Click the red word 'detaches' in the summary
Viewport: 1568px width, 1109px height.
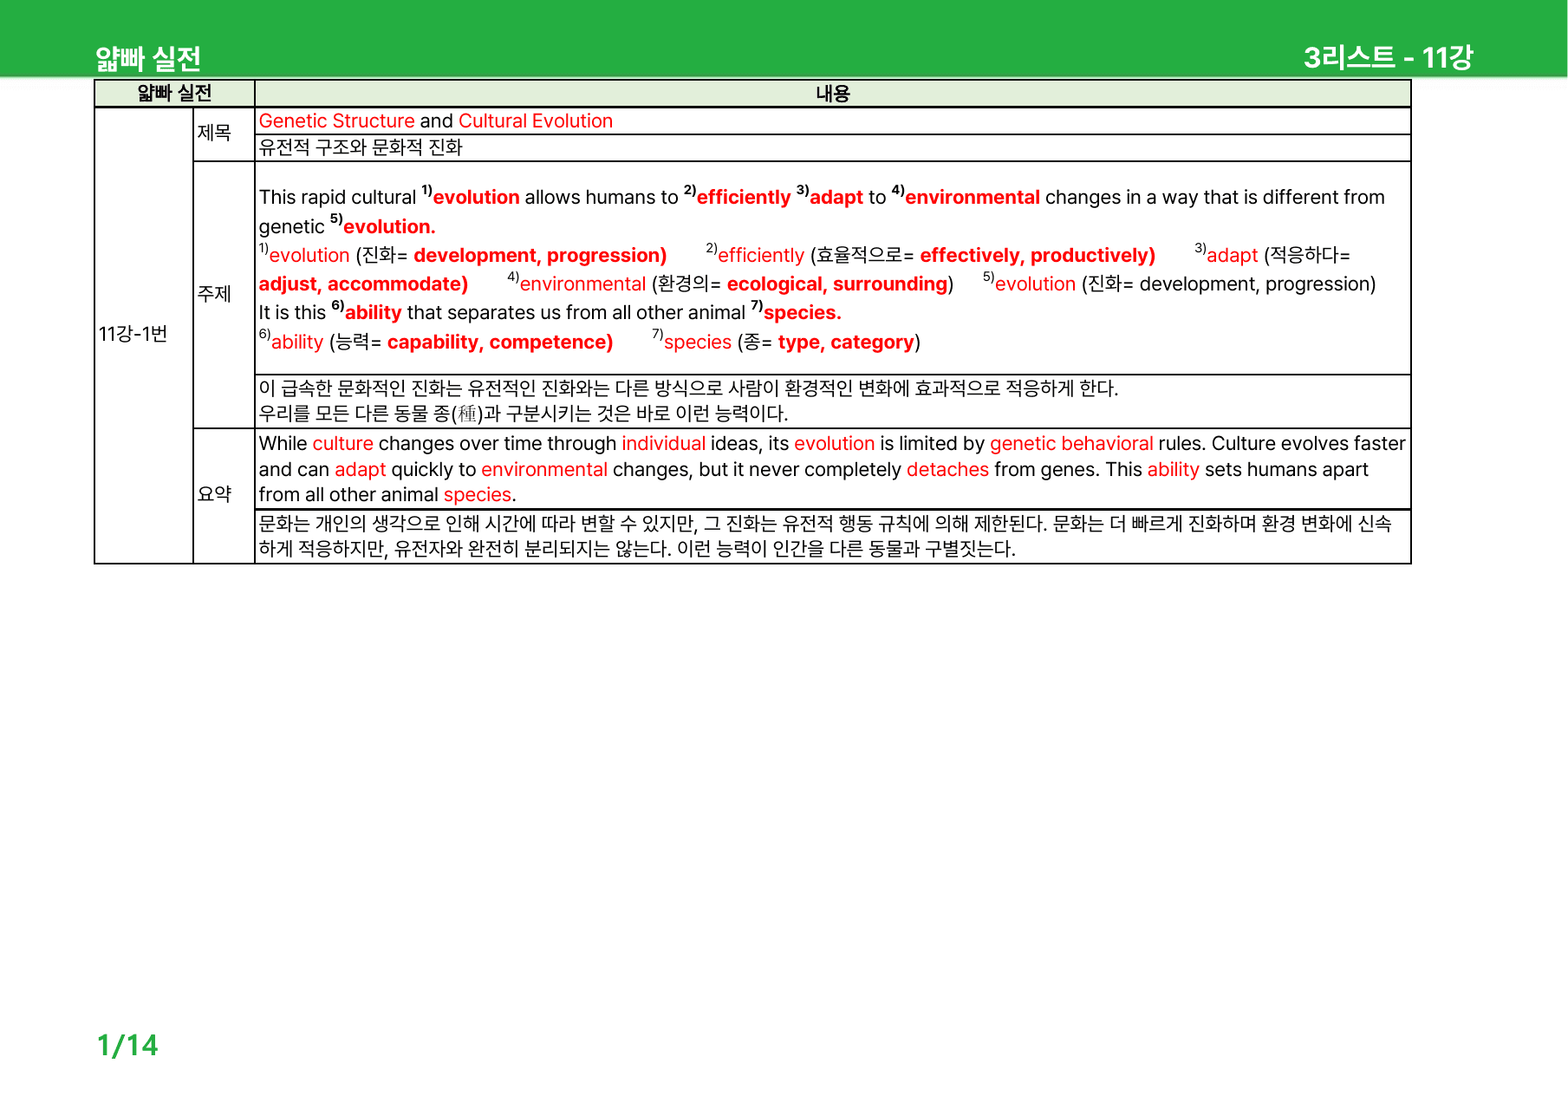tap(947, 470)
